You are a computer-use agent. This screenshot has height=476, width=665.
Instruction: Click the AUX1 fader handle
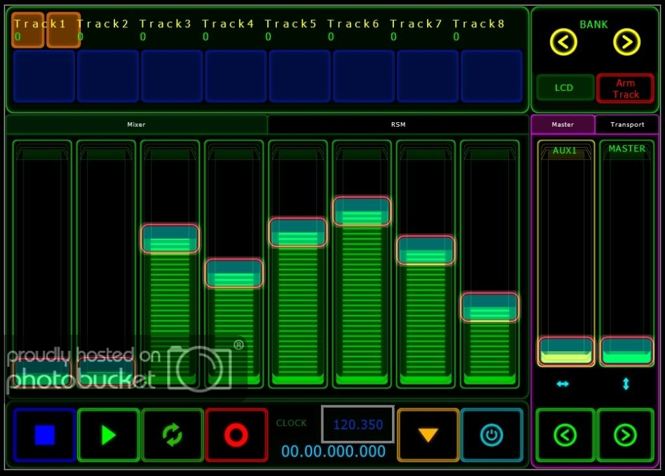pos(566,351)
